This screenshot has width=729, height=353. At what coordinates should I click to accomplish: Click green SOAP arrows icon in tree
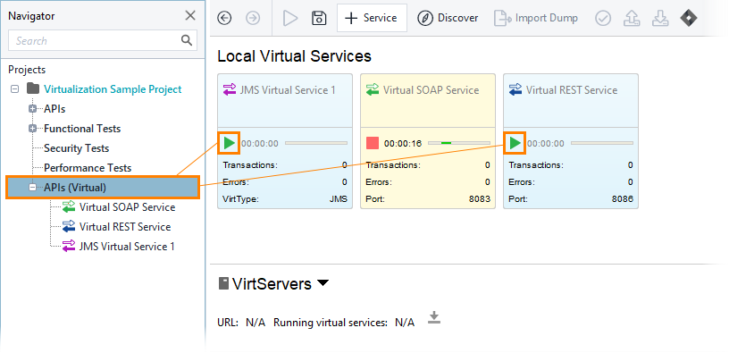point(68,207)
